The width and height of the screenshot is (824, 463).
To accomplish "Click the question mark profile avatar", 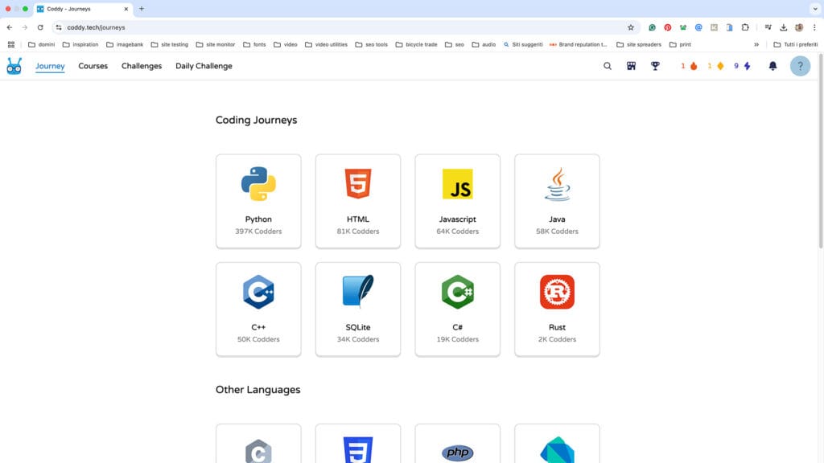I will click(x=800, y=66).
